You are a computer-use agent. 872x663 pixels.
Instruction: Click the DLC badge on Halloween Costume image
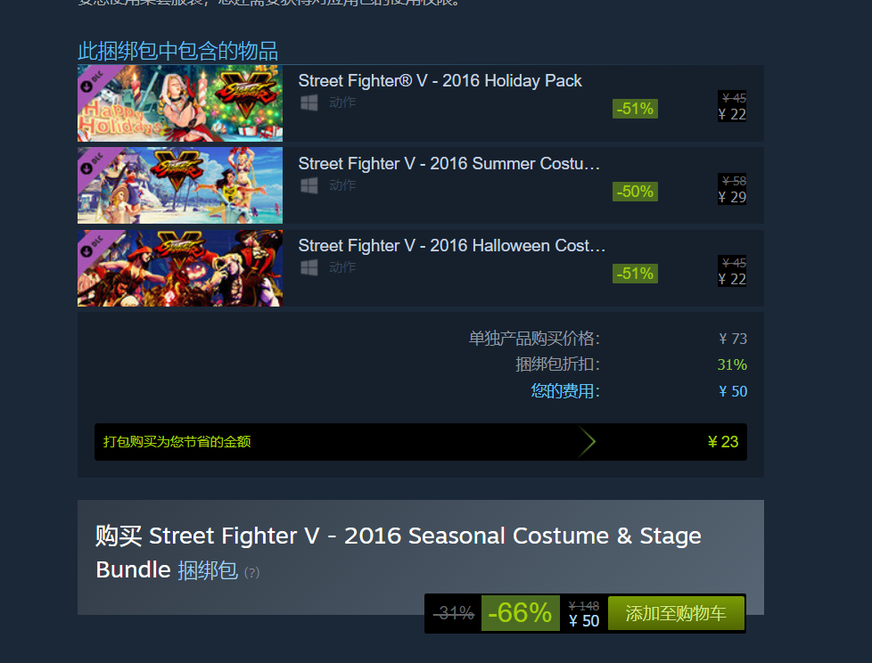(x=89, y=249)
